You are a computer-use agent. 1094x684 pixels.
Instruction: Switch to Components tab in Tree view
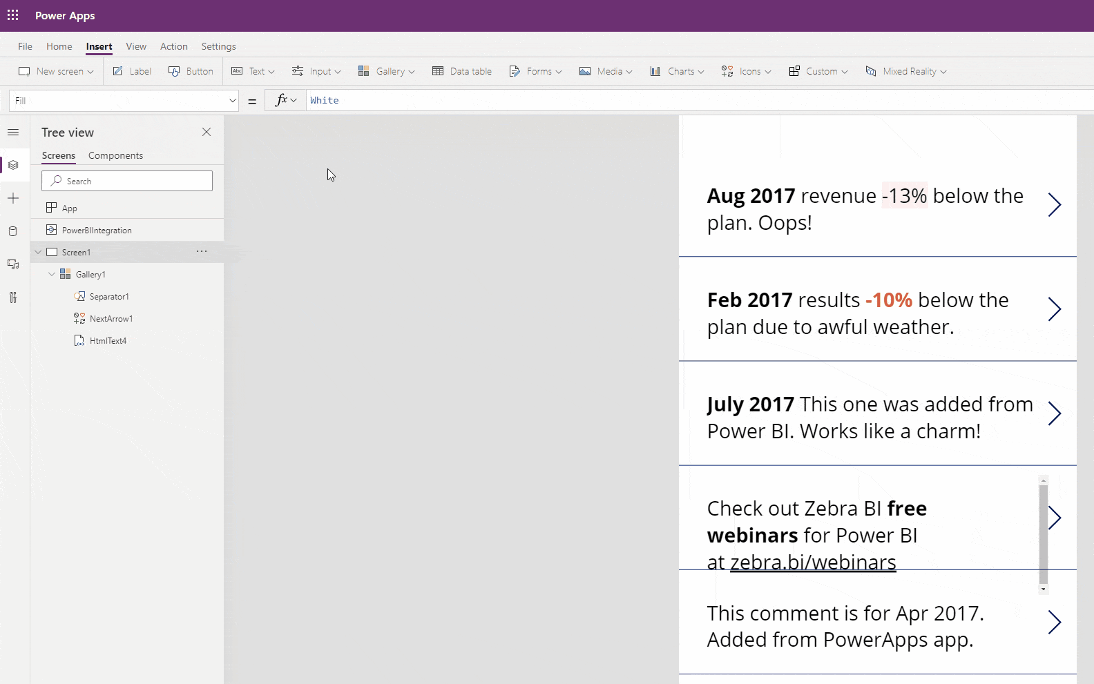115,155
